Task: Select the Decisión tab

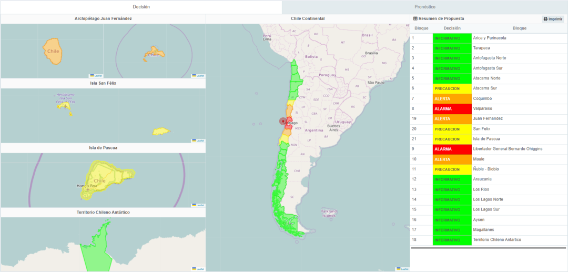Action: click(x=141, y=7)
